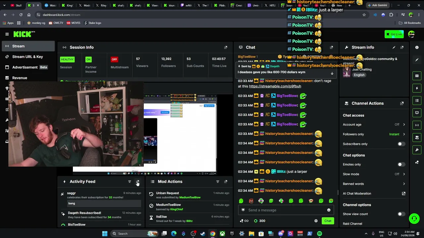Pop out the Chat panel

coord(331,47)
